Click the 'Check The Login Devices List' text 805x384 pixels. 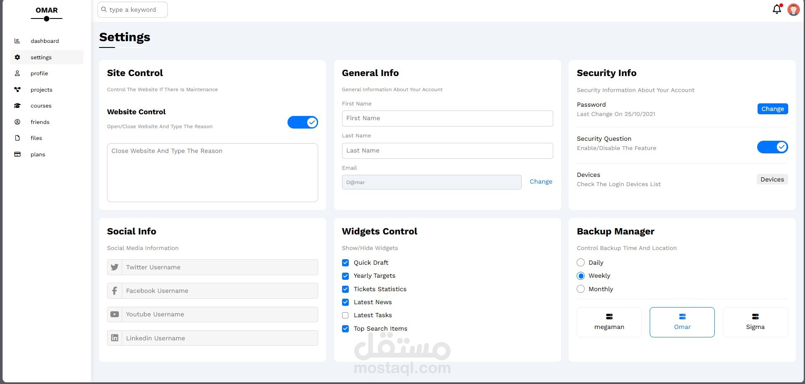click(619, 184)
